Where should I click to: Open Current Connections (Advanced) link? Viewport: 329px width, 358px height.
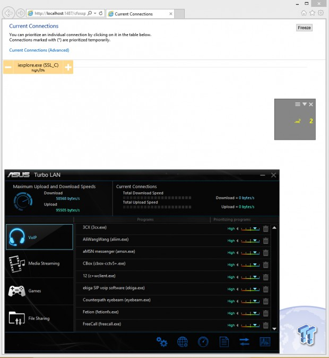(x=39, y=50)
